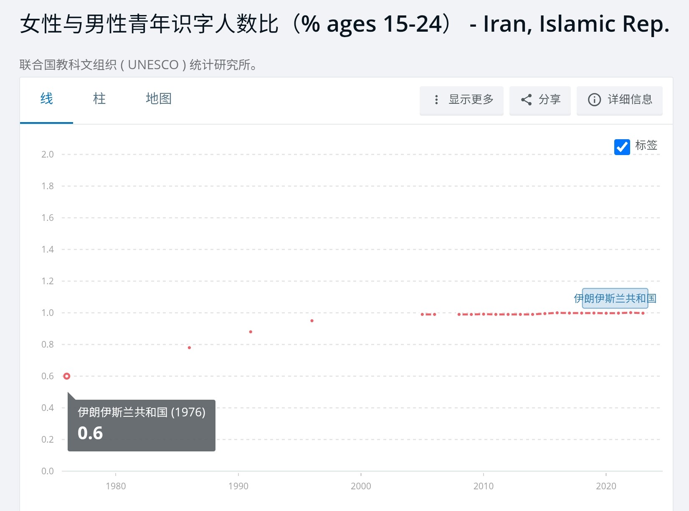689x511 pixels.
Task: Click the three-dot more options icon
Action: point(436,100)
